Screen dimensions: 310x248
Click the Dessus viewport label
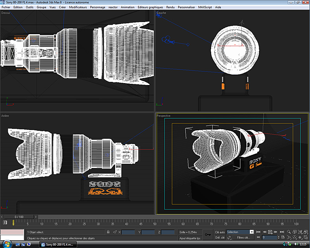5,13
